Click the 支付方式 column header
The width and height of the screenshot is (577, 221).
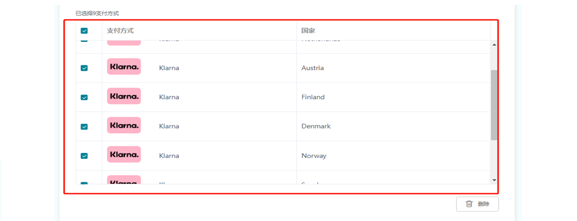[120, 30]
